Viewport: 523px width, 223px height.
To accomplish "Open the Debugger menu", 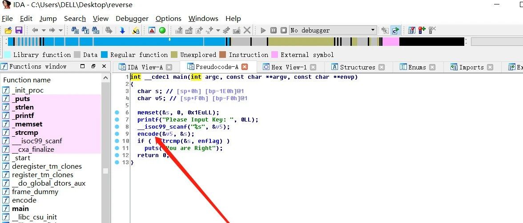I will tap(132, 19).
